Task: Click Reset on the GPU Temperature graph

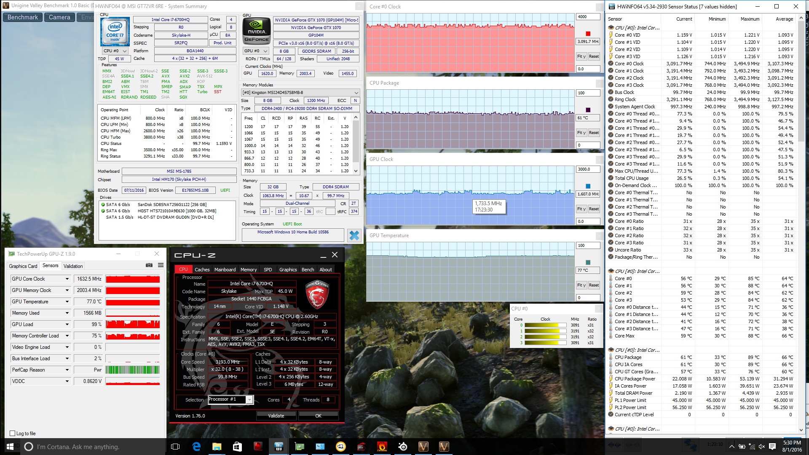Action: pos(594,285)
